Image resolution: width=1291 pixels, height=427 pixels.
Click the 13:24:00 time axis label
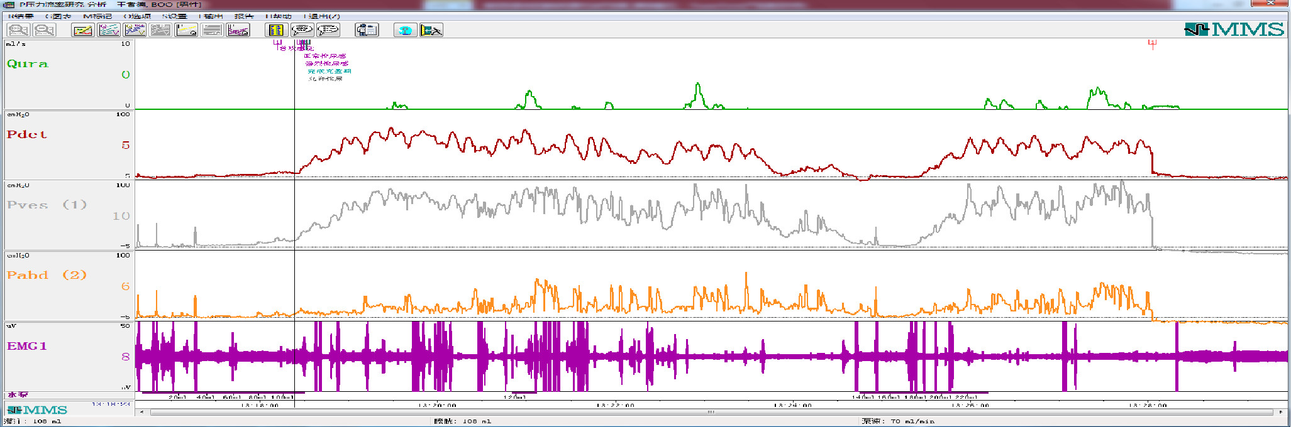click(792, 405)
